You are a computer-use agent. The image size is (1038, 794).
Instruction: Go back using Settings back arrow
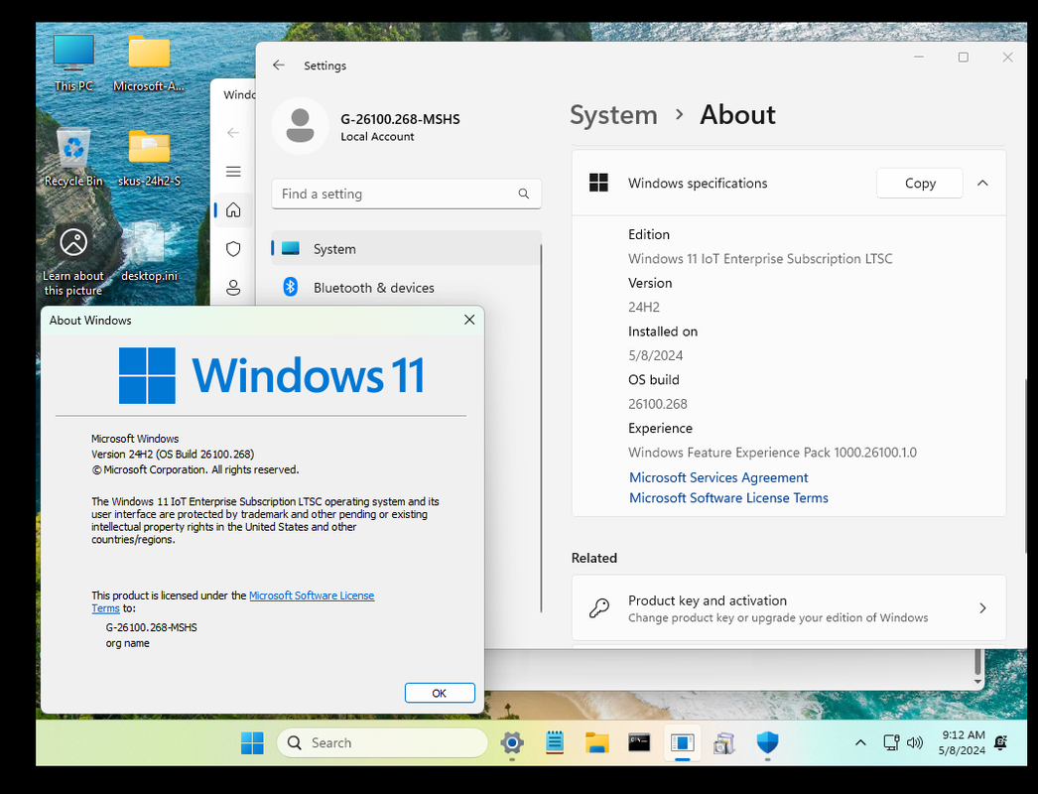click(279, 65)
